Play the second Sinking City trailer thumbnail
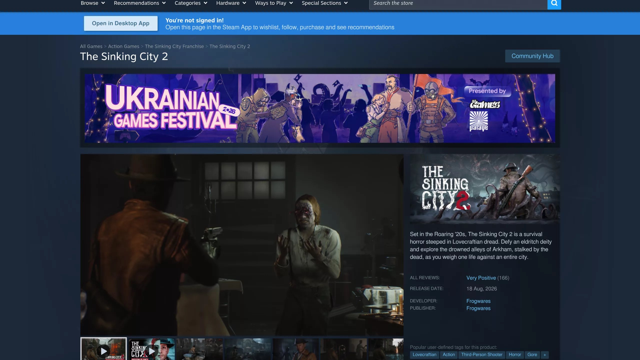 (x=151, y=349)
